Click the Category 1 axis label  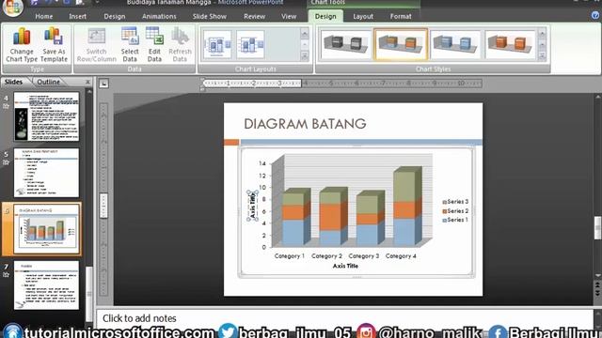(x=289, y=256)
